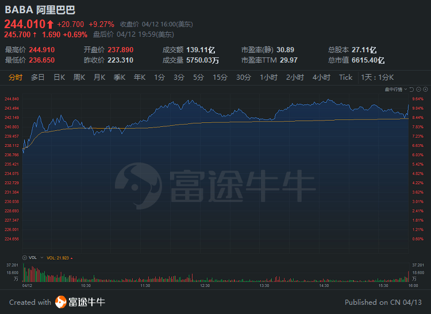Click the BABA 阿里巴巴 stock title
Screen dimensions: 431x314
pos(40,10)
